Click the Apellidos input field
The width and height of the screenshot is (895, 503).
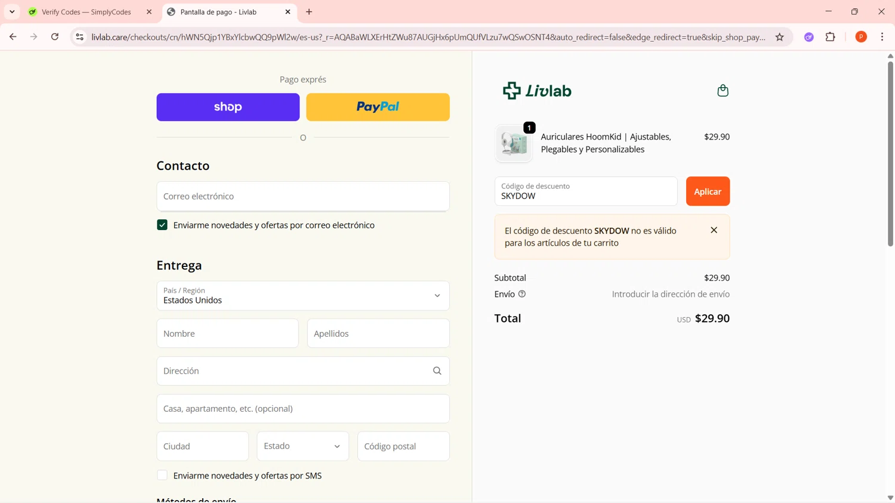pos(378,333)
